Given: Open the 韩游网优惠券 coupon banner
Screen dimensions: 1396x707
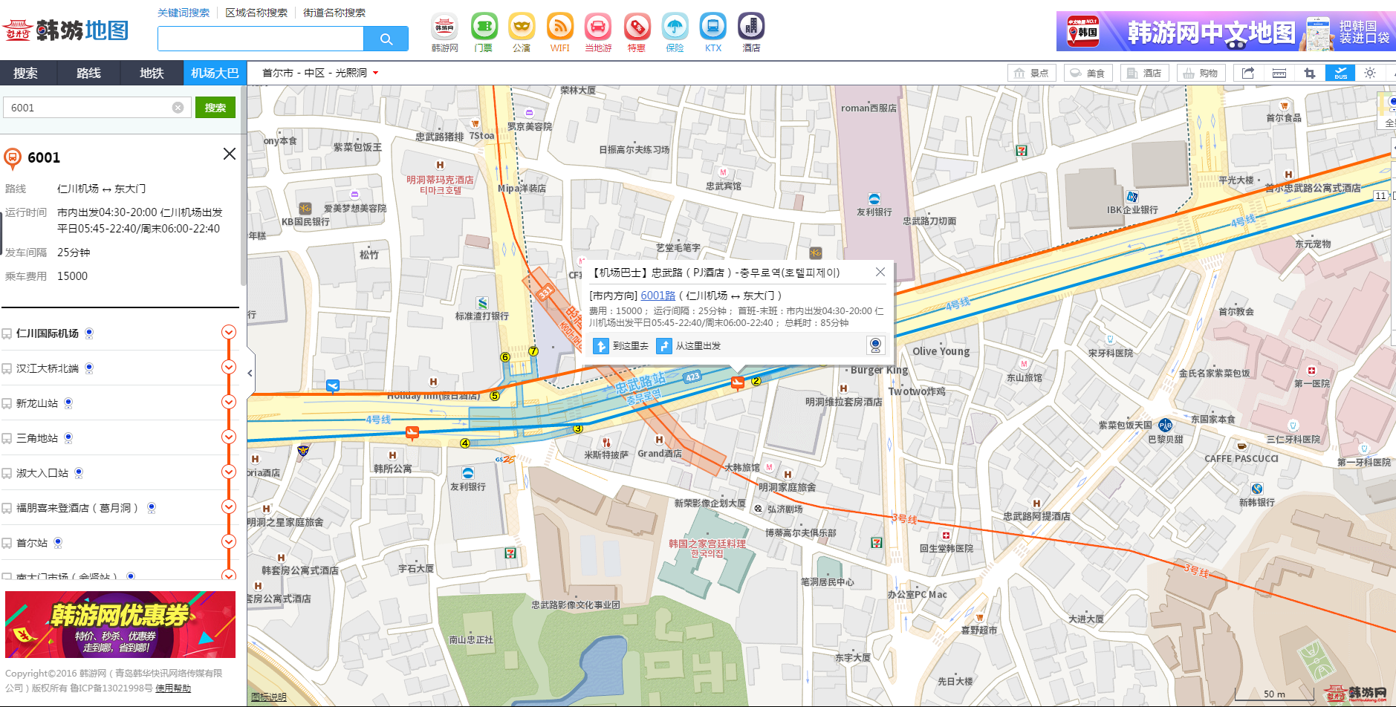Looking at the screenshot, I should (x=120, y=625).
